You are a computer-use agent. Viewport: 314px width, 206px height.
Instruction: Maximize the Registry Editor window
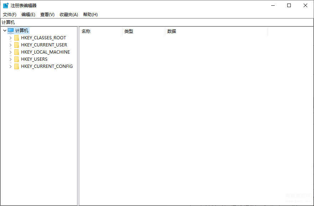289,5
